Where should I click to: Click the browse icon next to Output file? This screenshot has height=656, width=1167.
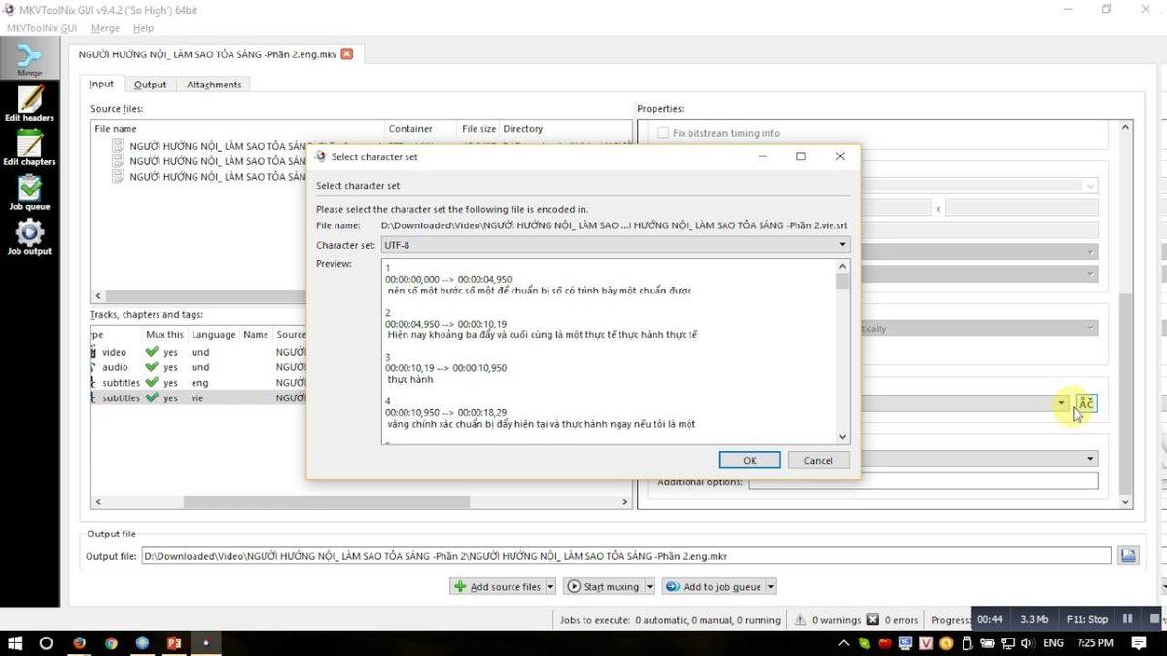pos(1126,555)
